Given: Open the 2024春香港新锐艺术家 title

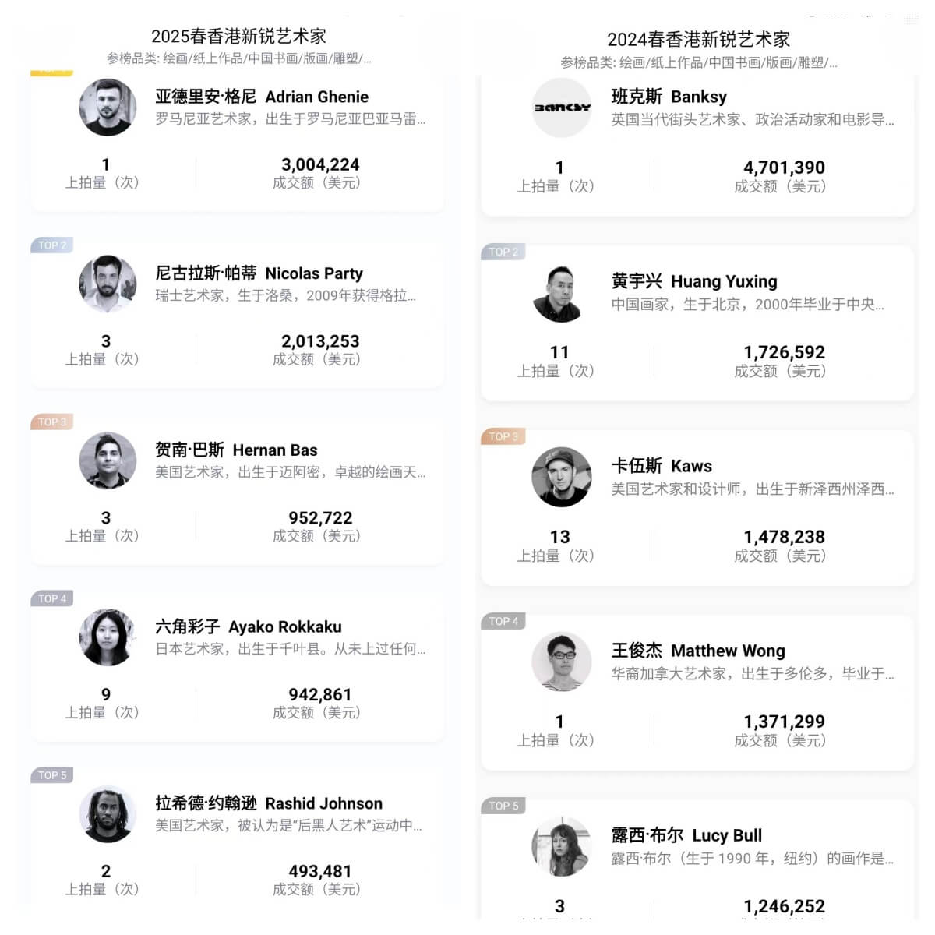Looking at the screenshot, I should coord(698,39).
